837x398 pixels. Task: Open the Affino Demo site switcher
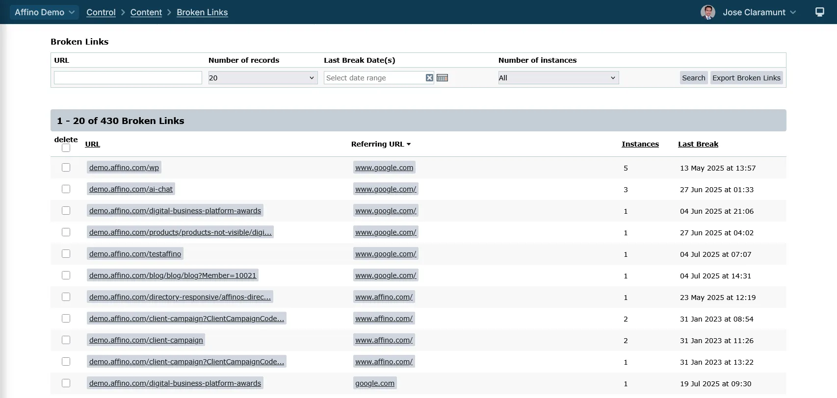pyautogui.click(x=44, y=12)
